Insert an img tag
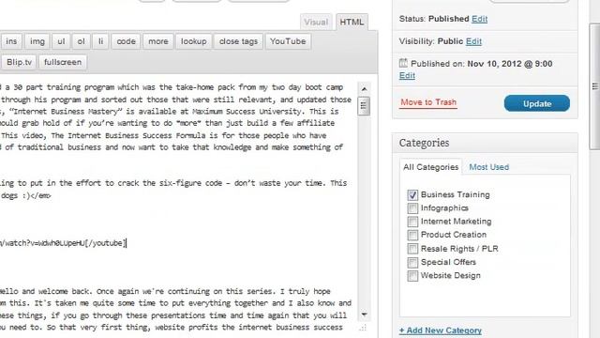 pos(37,41)
